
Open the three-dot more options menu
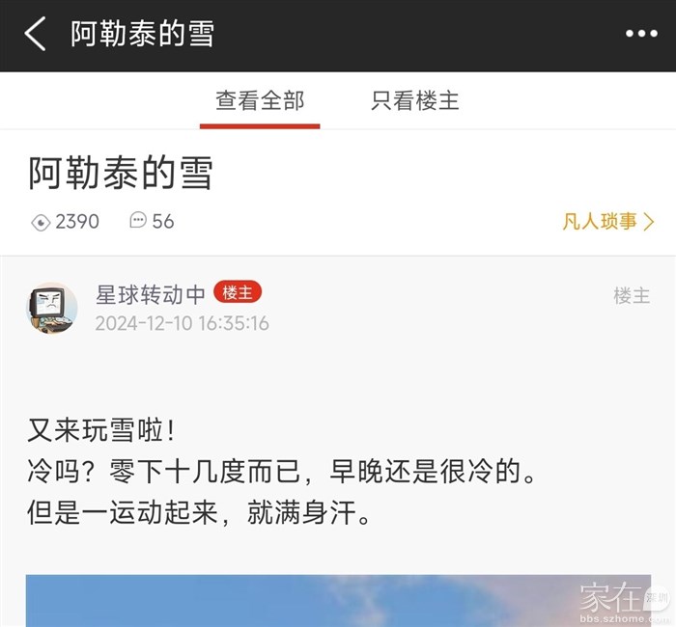point(641,34)
